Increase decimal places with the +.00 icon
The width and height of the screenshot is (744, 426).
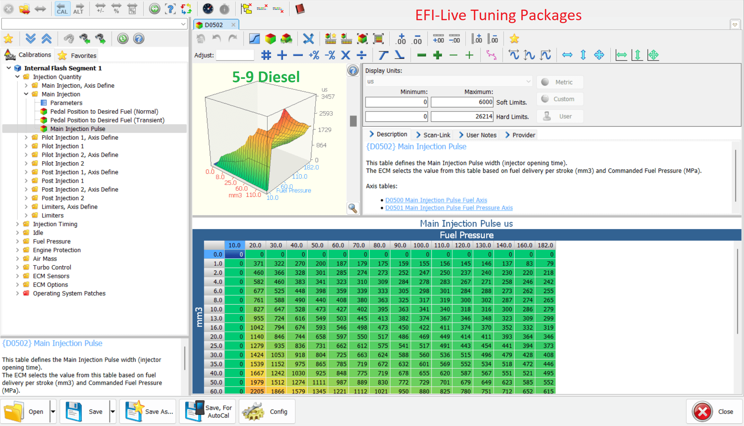[x=401, y=39]
